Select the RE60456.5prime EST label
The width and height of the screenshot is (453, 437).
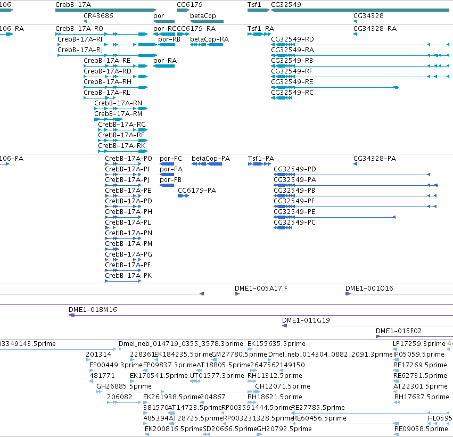click(320, 418)
